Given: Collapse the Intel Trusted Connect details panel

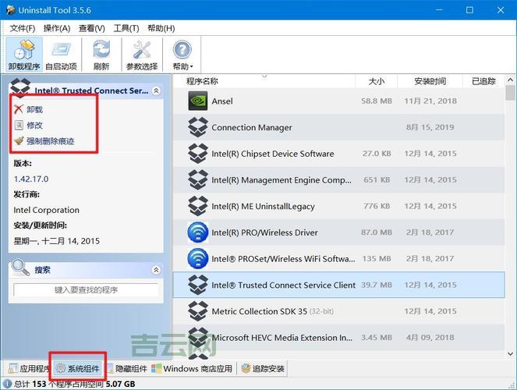Looking at the screenshot, I should (156, 90).
